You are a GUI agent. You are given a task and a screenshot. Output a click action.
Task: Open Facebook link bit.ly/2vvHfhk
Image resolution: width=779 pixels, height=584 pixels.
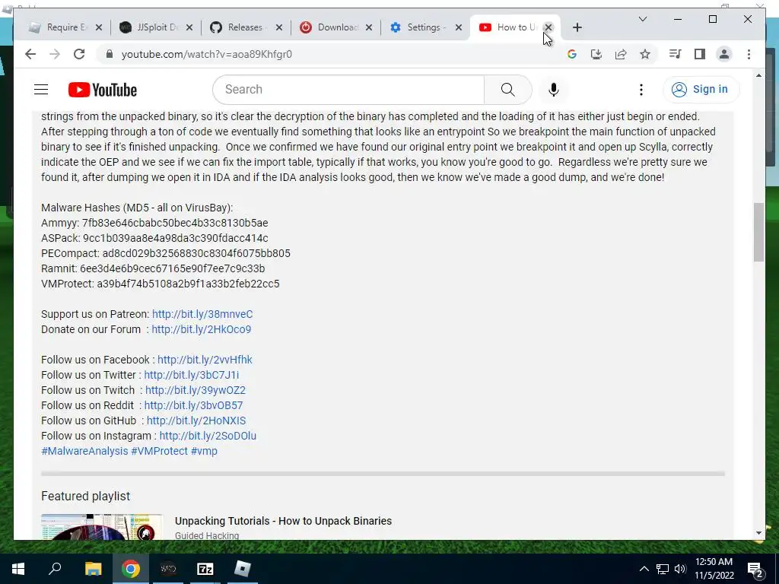coord(205,360)
